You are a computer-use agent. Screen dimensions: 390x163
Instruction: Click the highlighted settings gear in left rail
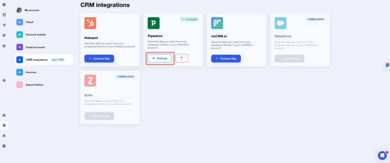pyautogui.click(x=4, y=125)
